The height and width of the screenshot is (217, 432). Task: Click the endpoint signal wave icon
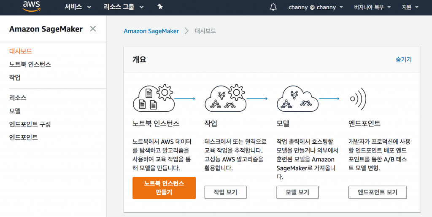click(x=358, y=99)
